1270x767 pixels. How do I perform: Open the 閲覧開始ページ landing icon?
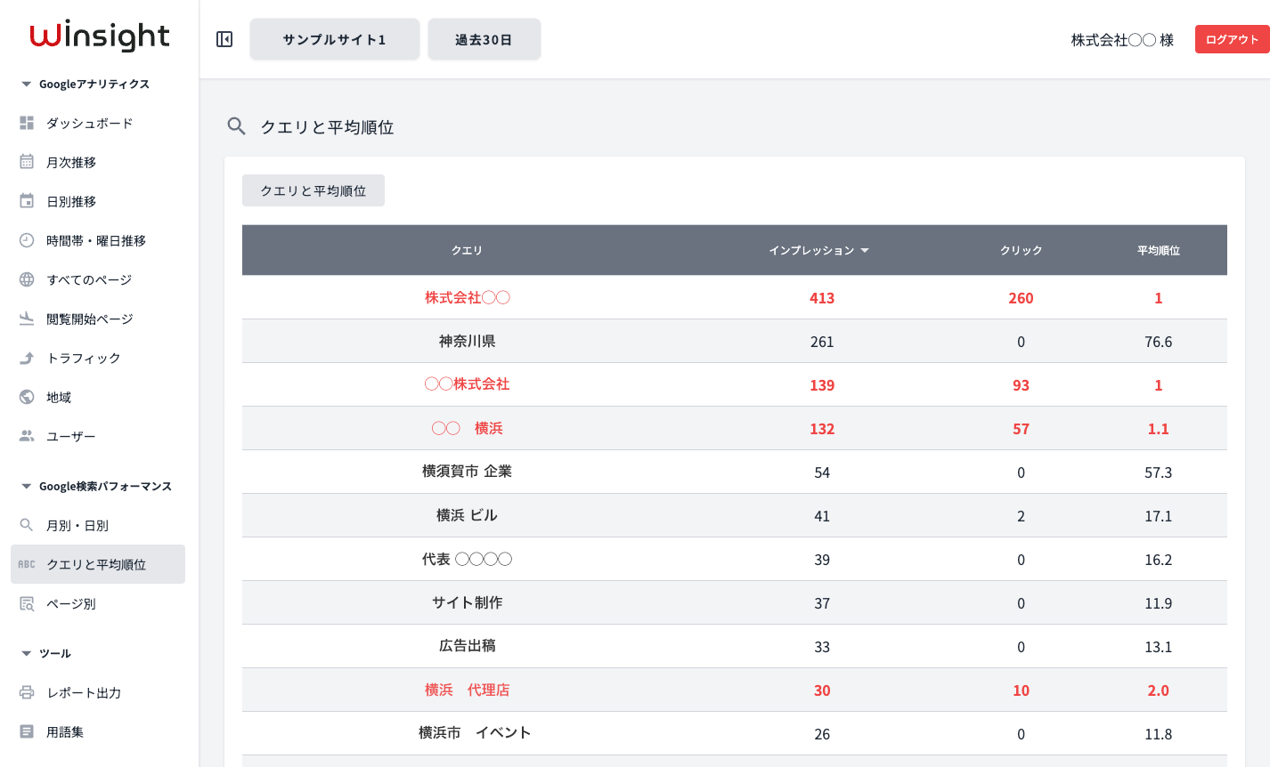(27, 319)
